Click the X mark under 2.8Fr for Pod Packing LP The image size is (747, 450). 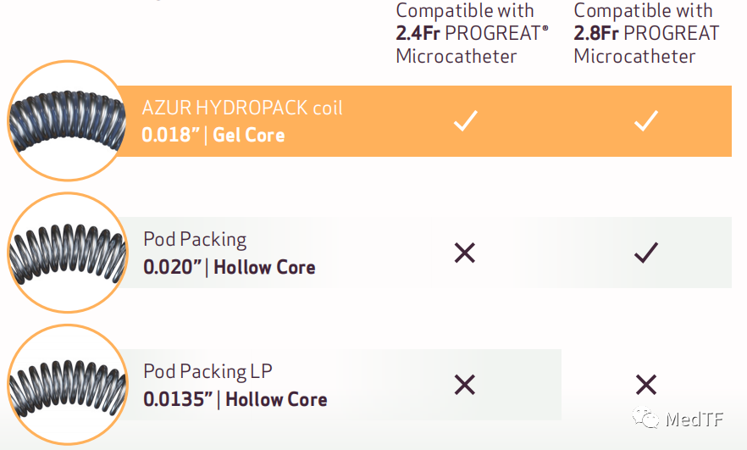coord(646,386)
